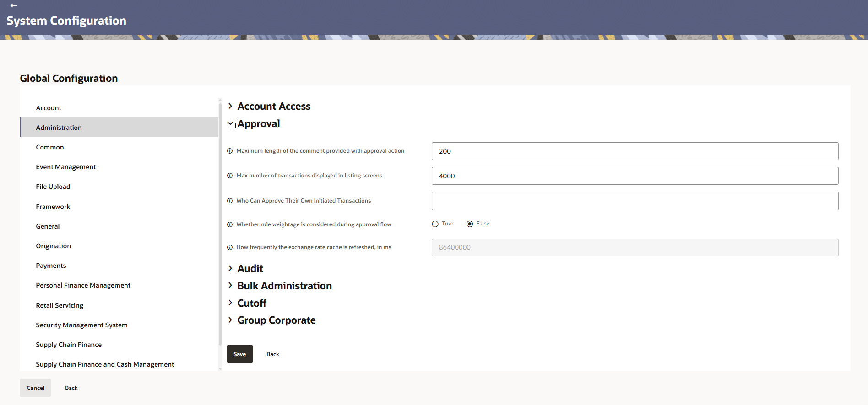Click the back arrow icon in header
The image size is (868, 405).
tap(14, 5)
